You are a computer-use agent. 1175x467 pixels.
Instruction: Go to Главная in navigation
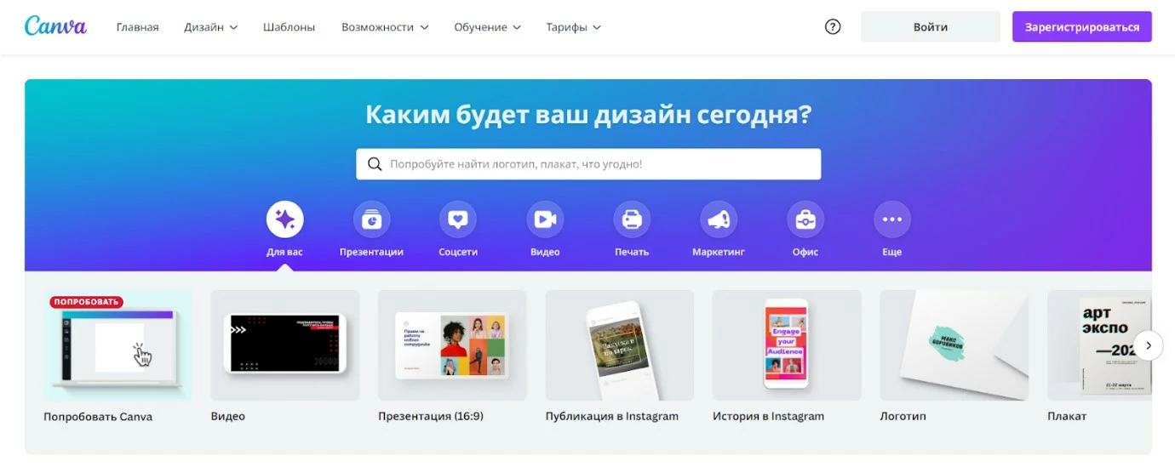(x=138, y=27)
